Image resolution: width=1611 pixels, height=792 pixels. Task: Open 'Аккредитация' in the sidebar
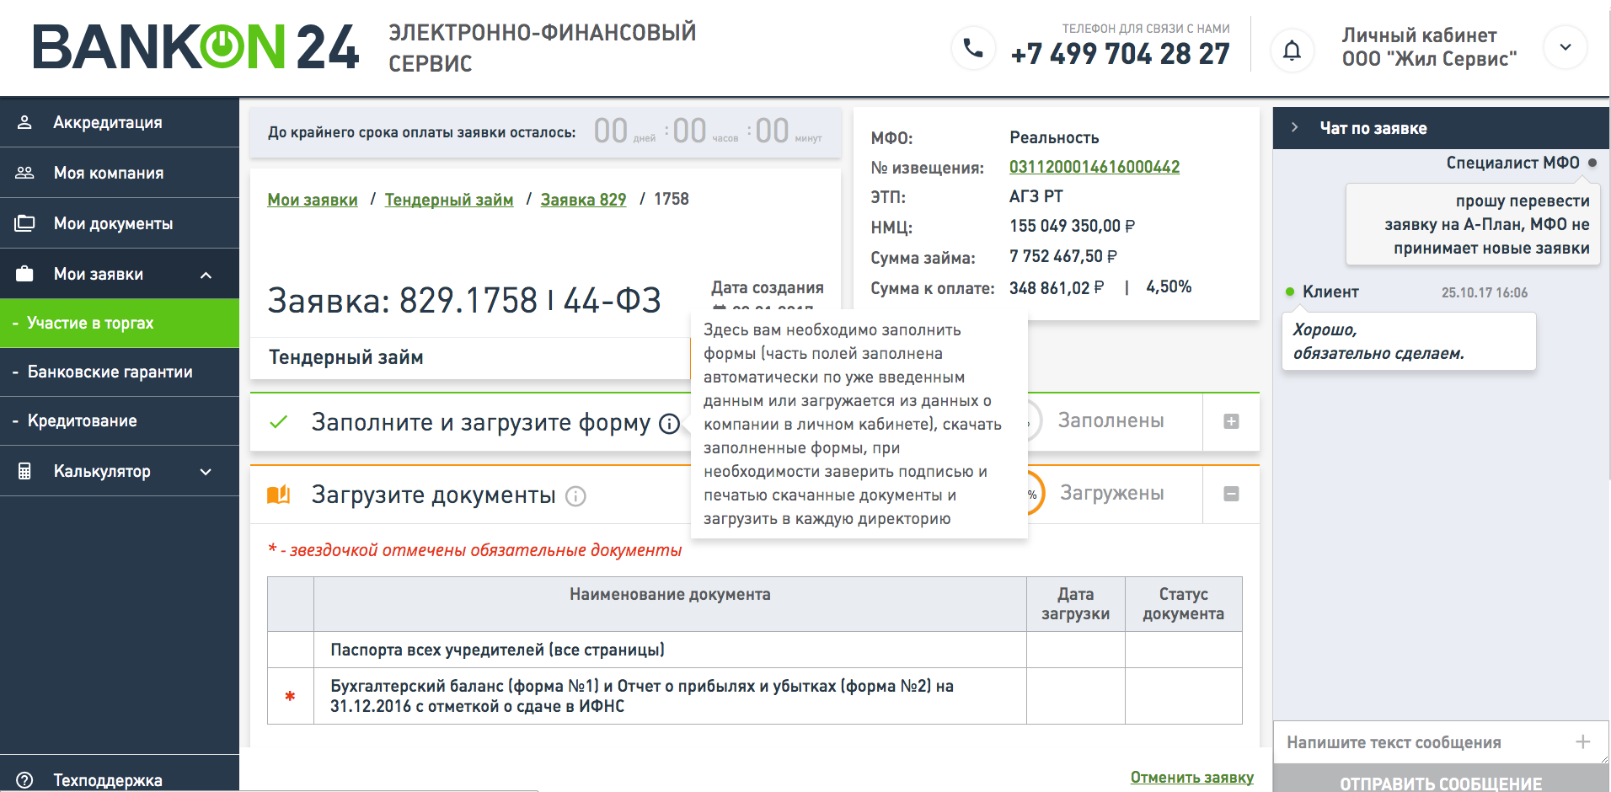click(107, 123)
